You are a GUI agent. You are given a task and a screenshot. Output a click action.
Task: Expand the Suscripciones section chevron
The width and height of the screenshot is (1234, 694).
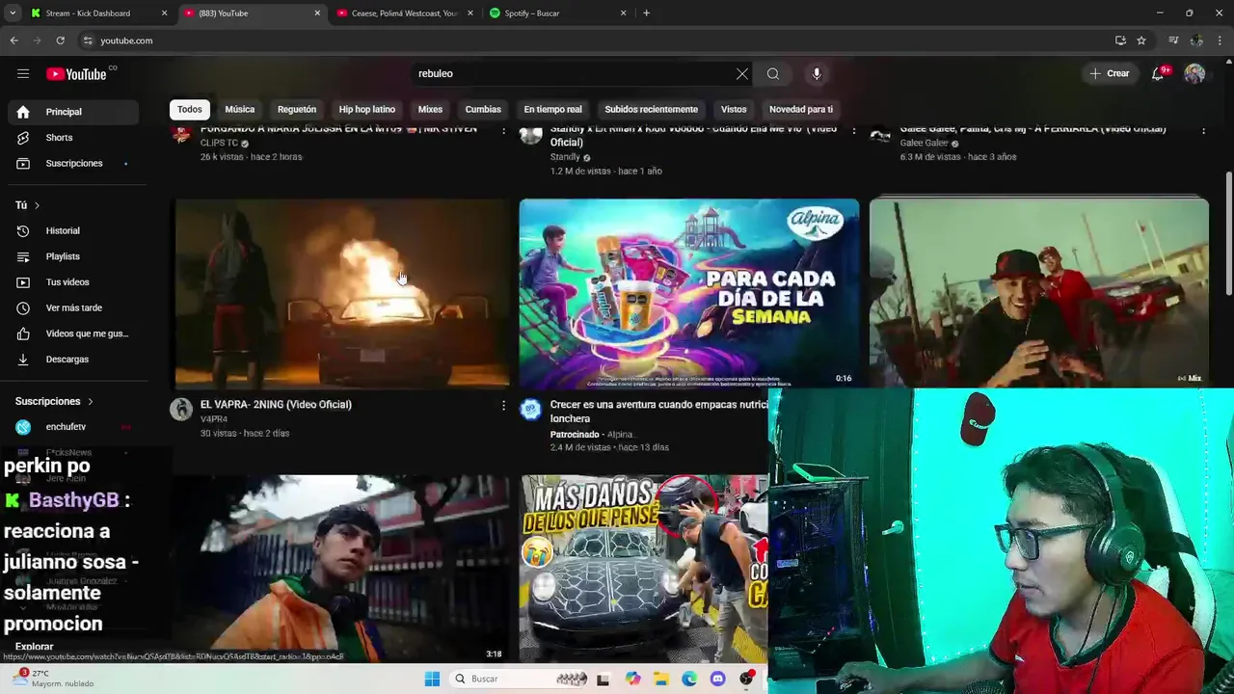(91, 401)
